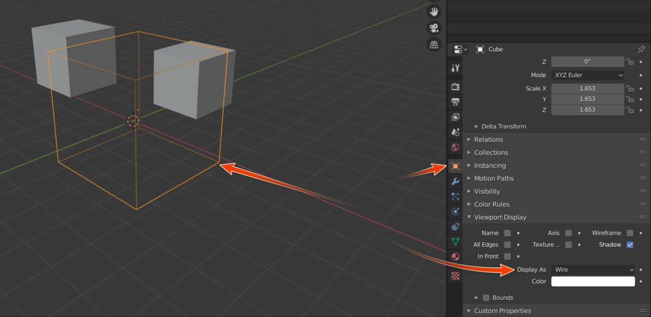651x317 pixels.
Task: Open the Object Data mesh tab
Action: 456,241
